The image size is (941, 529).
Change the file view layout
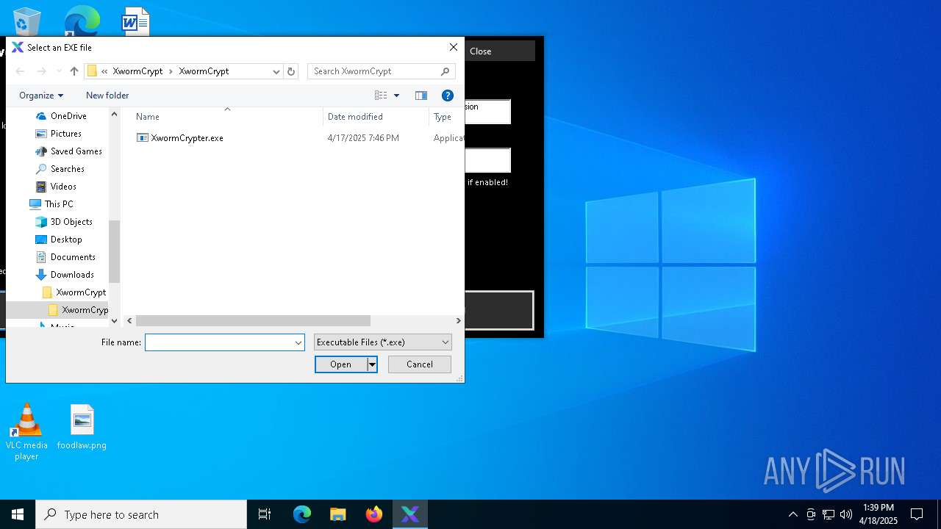click(x=381, y=96)
